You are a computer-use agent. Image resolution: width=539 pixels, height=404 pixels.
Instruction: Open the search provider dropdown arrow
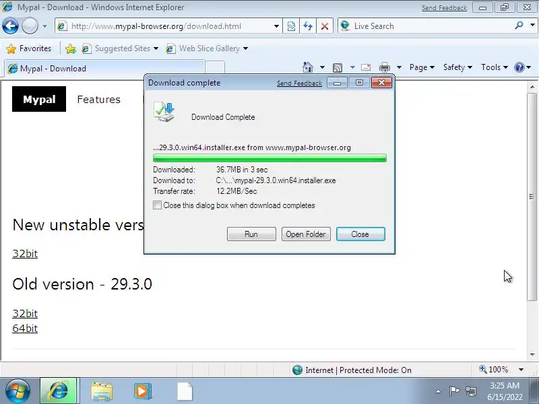click(532, 26)
